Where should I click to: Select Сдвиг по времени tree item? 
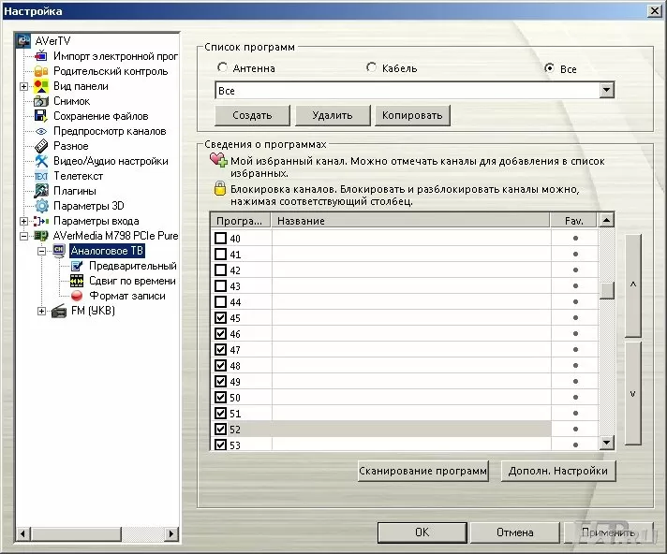pyautogui.click(x=132, y=281)
